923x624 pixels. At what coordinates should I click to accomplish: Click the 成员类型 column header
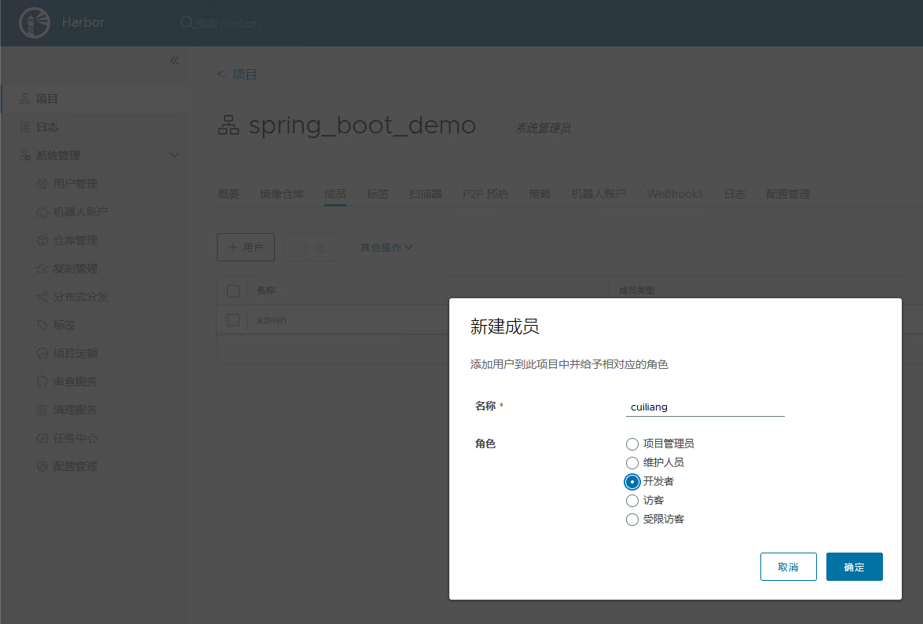pyautogui.click(x=636, y=290)
